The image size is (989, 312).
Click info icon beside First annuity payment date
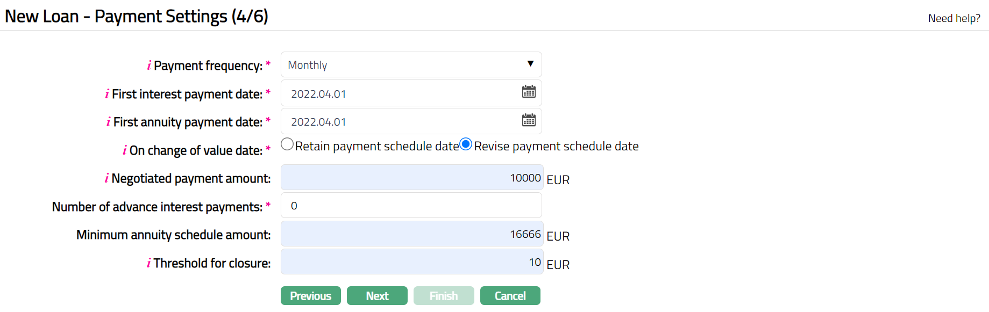109,122
